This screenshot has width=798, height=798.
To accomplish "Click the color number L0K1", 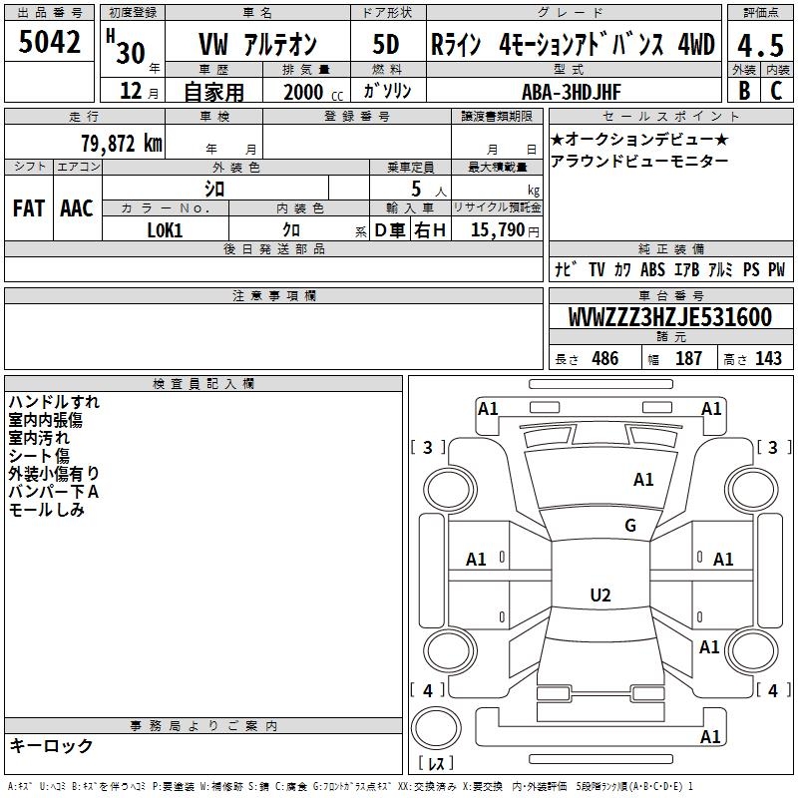I will pyautogui.click(x=166, y=230).
